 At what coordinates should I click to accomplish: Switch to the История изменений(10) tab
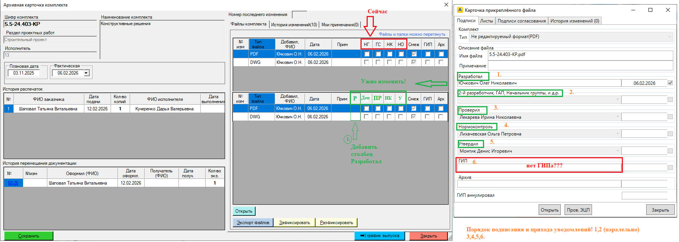click(294, 25)
